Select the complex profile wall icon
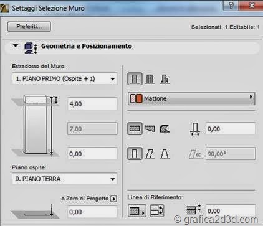 (165, 79)
